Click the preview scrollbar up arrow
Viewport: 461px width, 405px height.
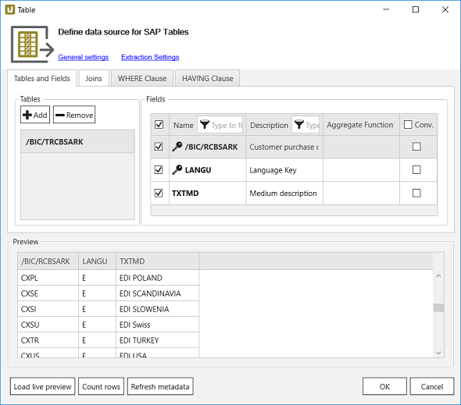pyautogui.click(x=438, y=275)
